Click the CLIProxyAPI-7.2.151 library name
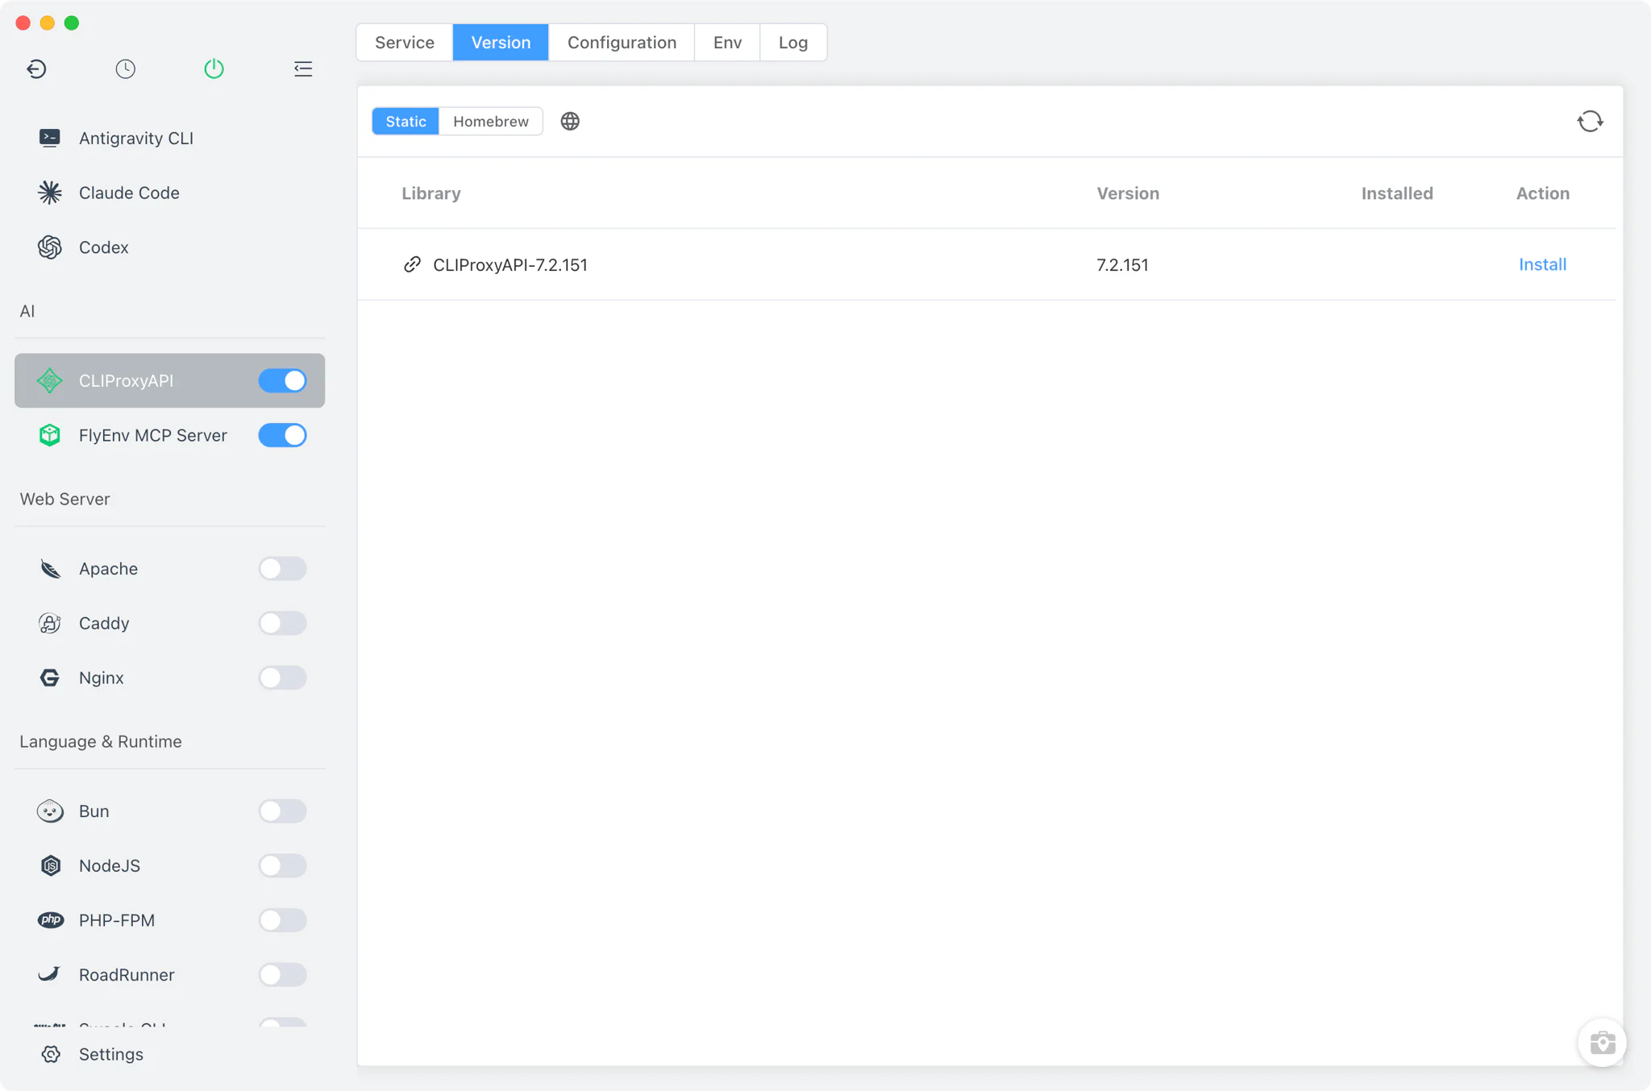Image resolution: width=1651 pixels, height=1091 pixels. point(510,264)
